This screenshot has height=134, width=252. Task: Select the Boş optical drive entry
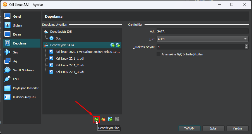tap(82, 38)
